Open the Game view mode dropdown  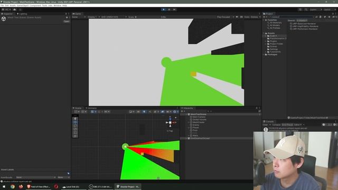pos(79,17)
